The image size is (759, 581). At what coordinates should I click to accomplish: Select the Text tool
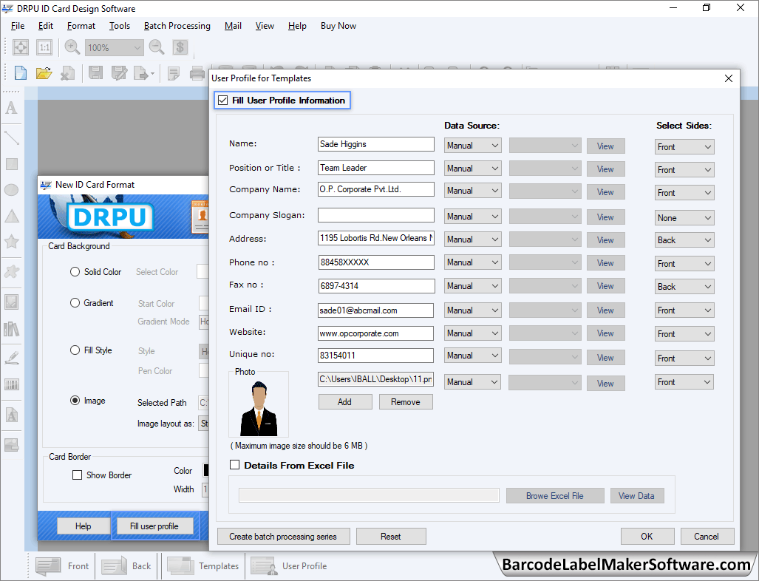[x=10, y=109]
